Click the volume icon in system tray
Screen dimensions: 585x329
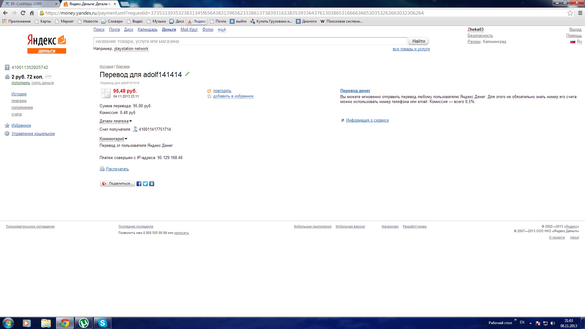(x=553, y=323)
